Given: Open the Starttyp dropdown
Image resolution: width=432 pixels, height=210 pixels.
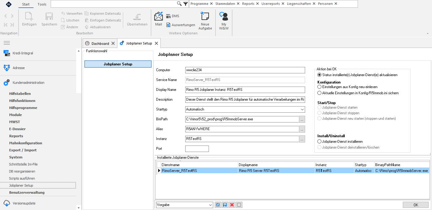Looking at the screenshot, I should point(302,109).
